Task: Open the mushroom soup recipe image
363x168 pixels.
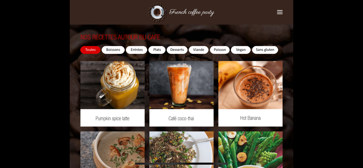Action: tap(113, 150)
